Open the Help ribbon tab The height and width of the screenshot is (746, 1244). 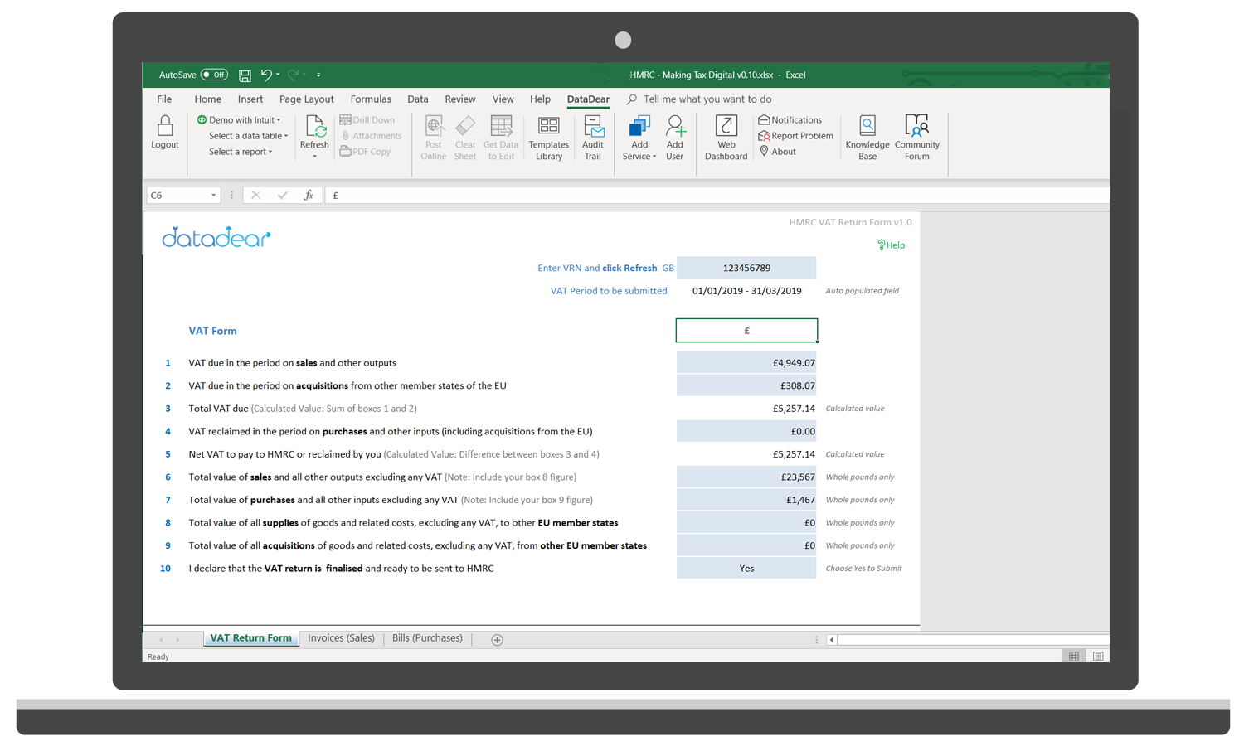(x=540, y=99)
